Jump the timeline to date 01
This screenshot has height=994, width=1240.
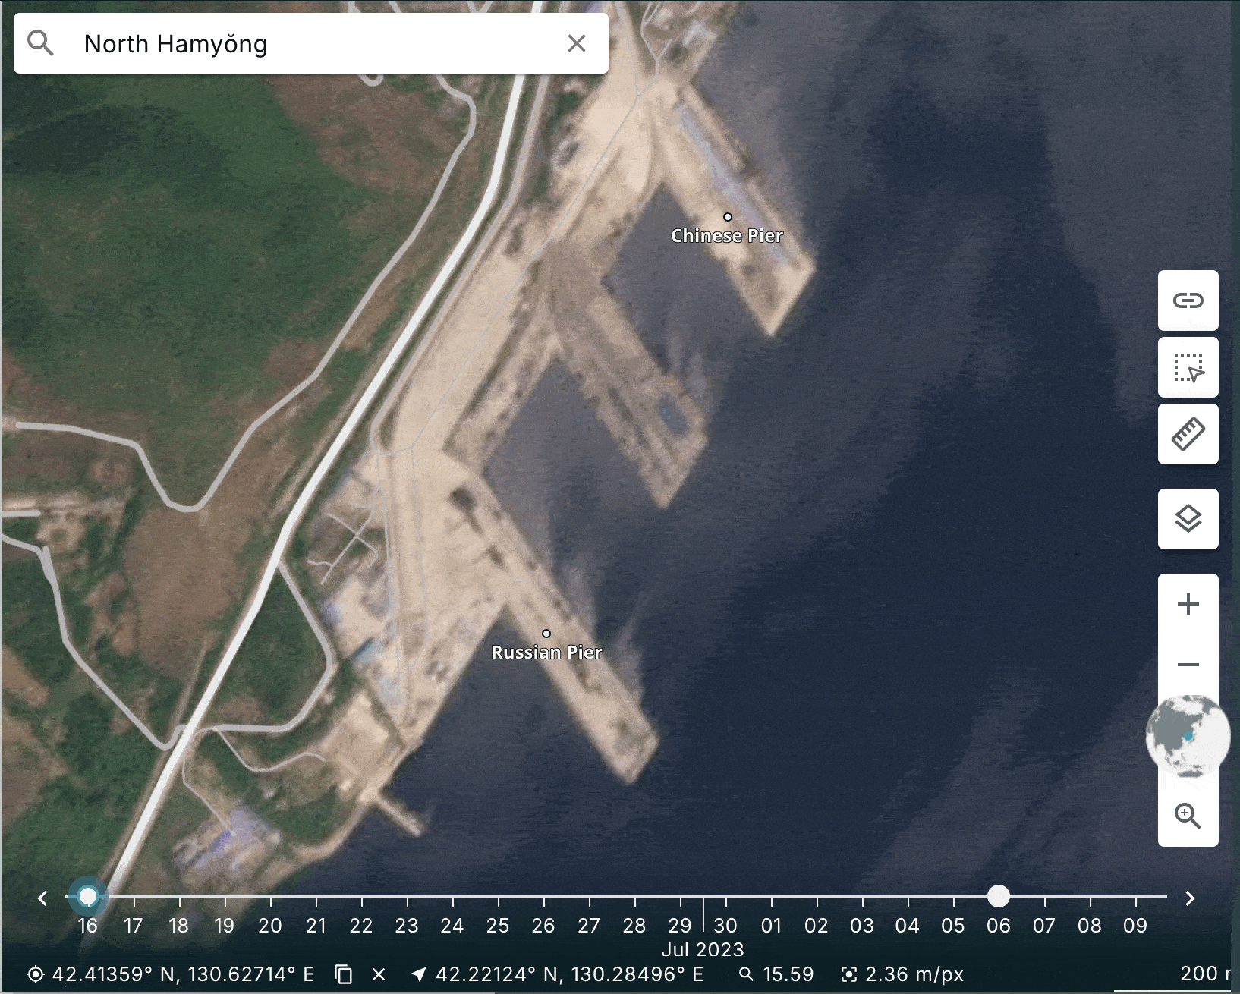(x=771, y=925)
